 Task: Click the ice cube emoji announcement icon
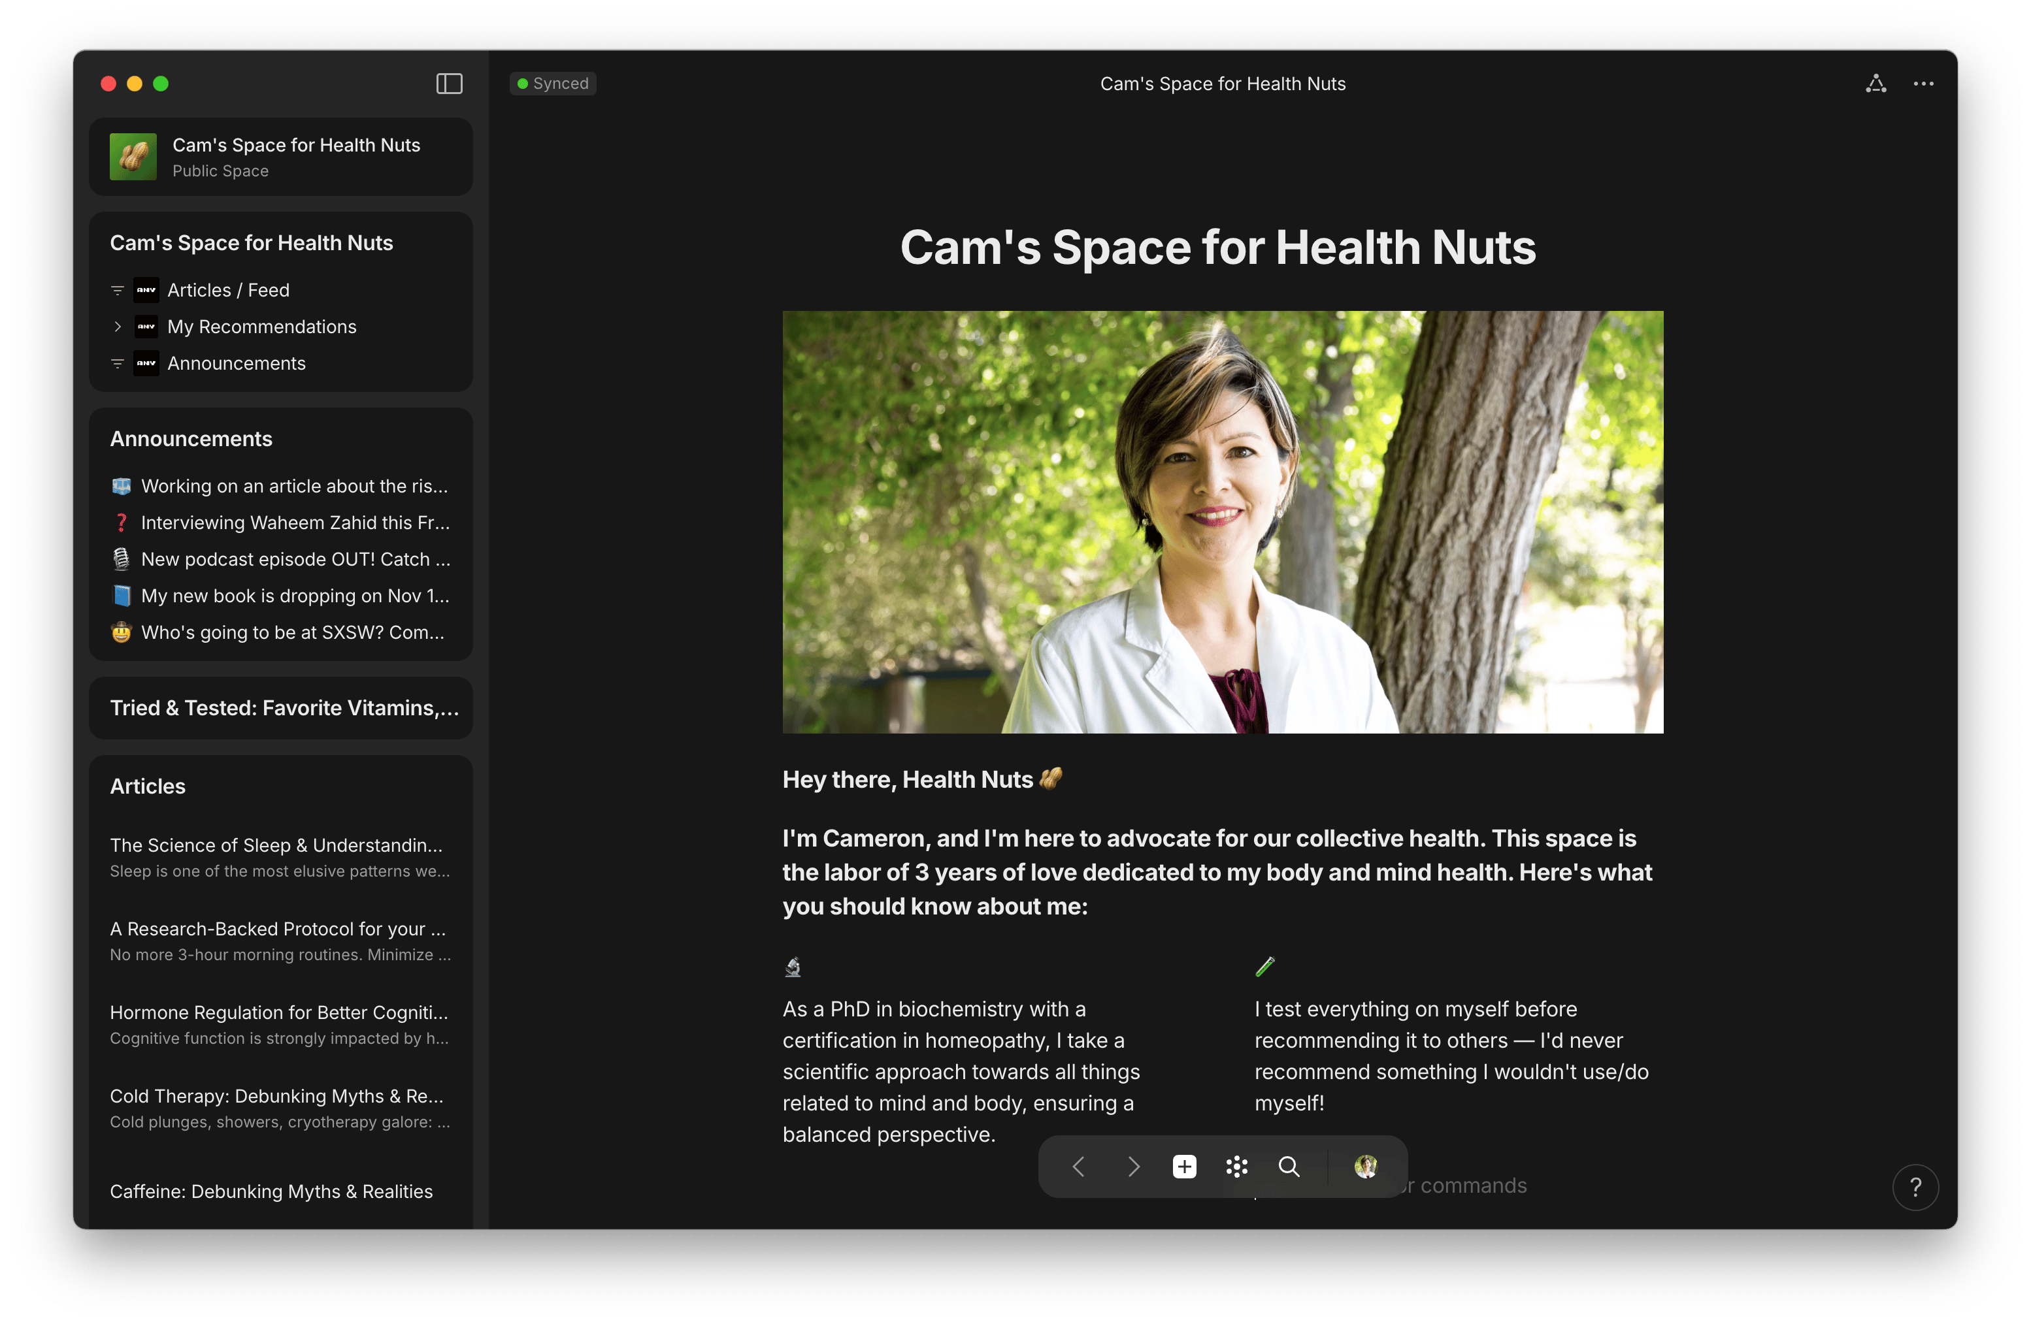tap(121, 486)
